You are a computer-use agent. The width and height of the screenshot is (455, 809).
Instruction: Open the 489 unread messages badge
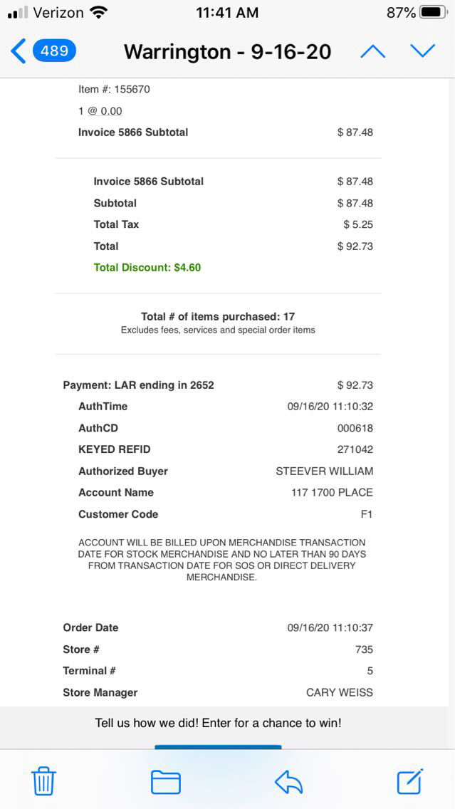tap(55, 51)
